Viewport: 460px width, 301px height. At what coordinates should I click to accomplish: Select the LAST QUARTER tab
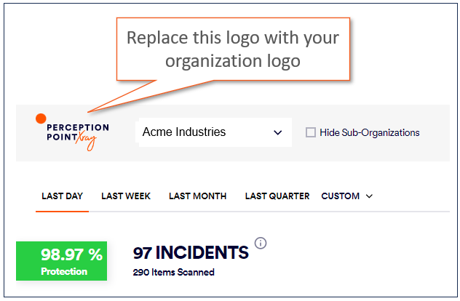pyautogui.click(x=277, y=196)
